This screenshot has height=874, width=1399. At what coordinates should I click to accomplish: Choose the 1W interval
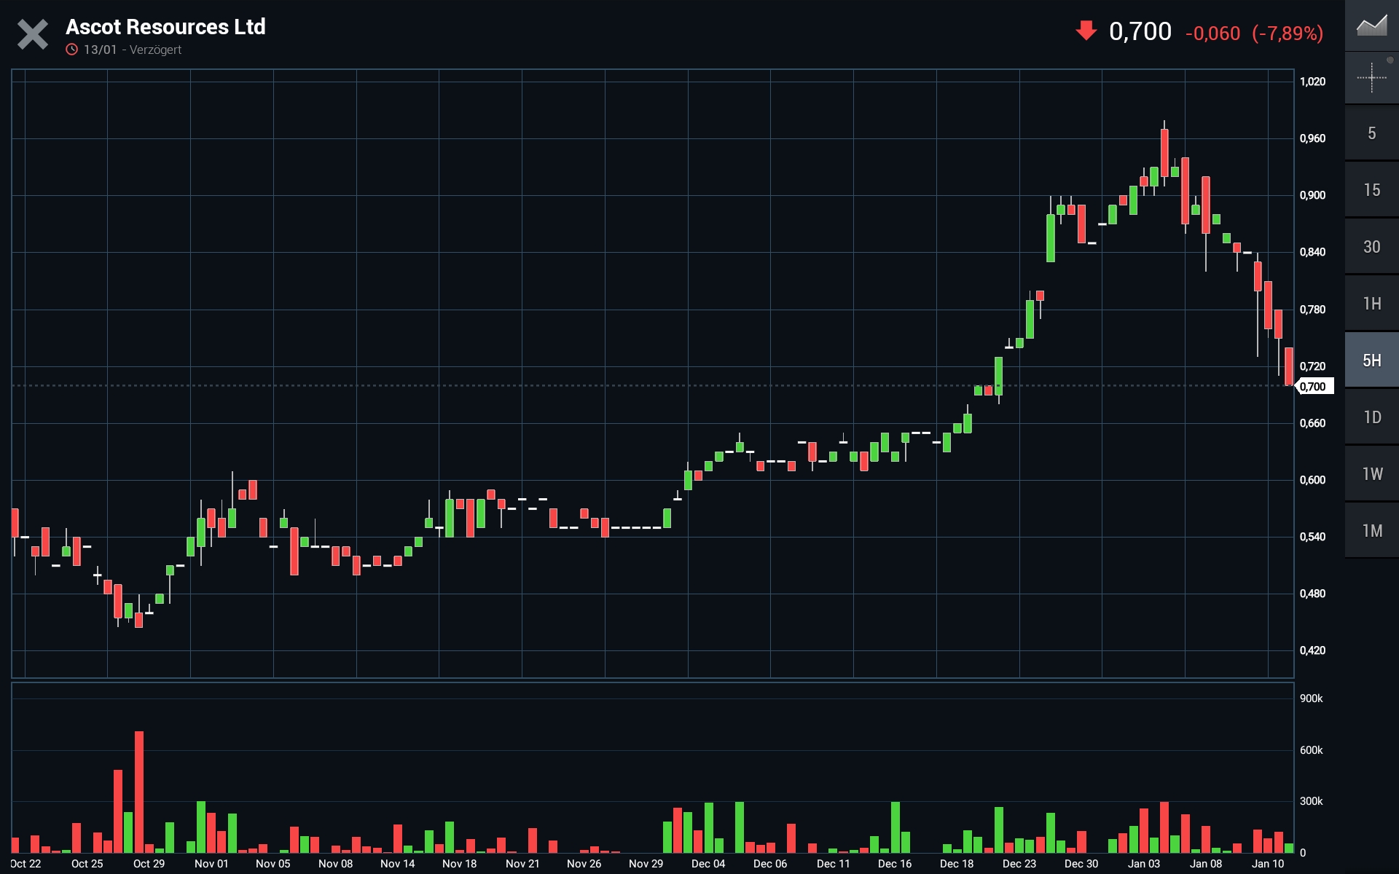coord(1371,474)
